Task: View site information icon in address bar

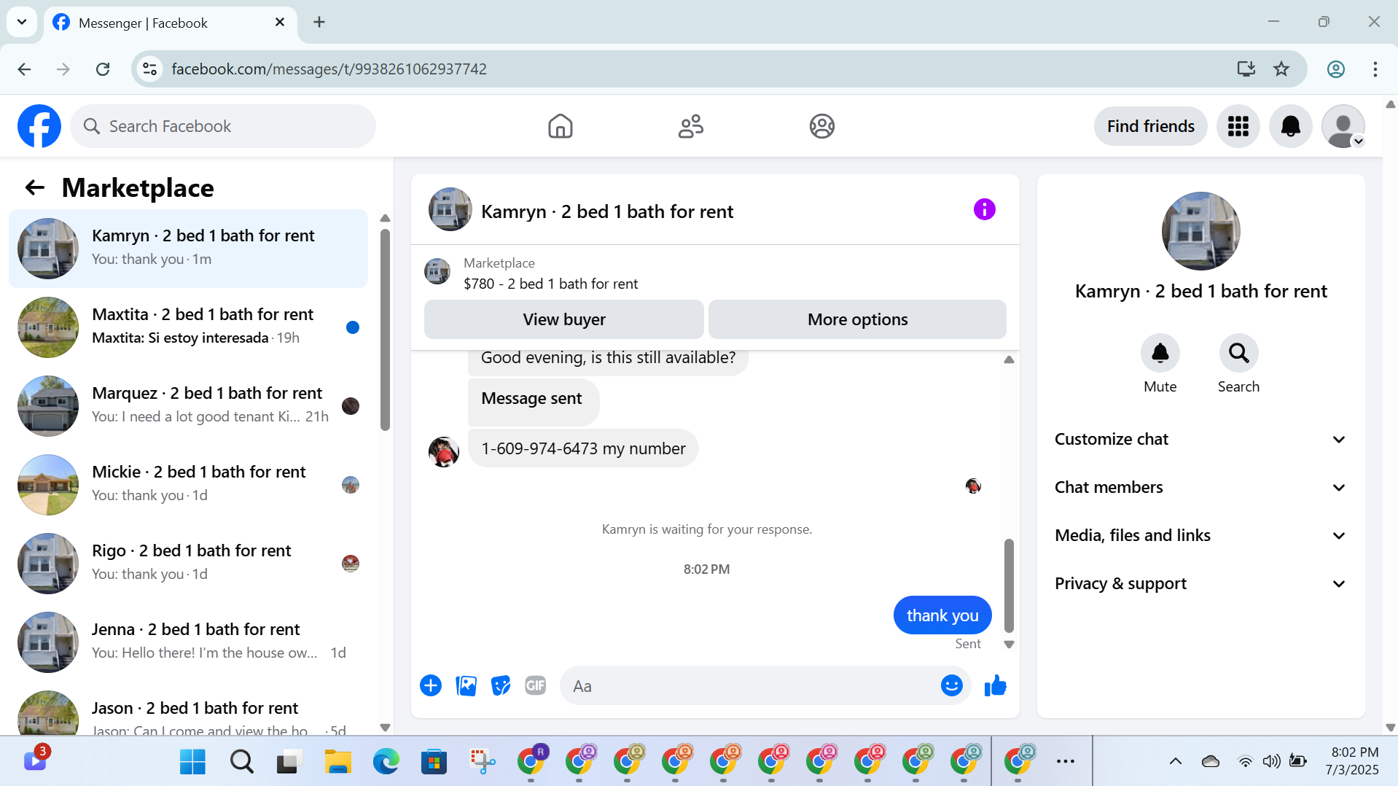Action: [x=149, y=69]
